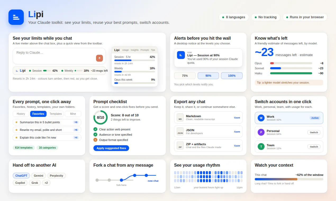Open the Insights tab in Lipi popup
The width and height of the screenshot is (336, 201).
pyautogui.click(x=135, y=50)
